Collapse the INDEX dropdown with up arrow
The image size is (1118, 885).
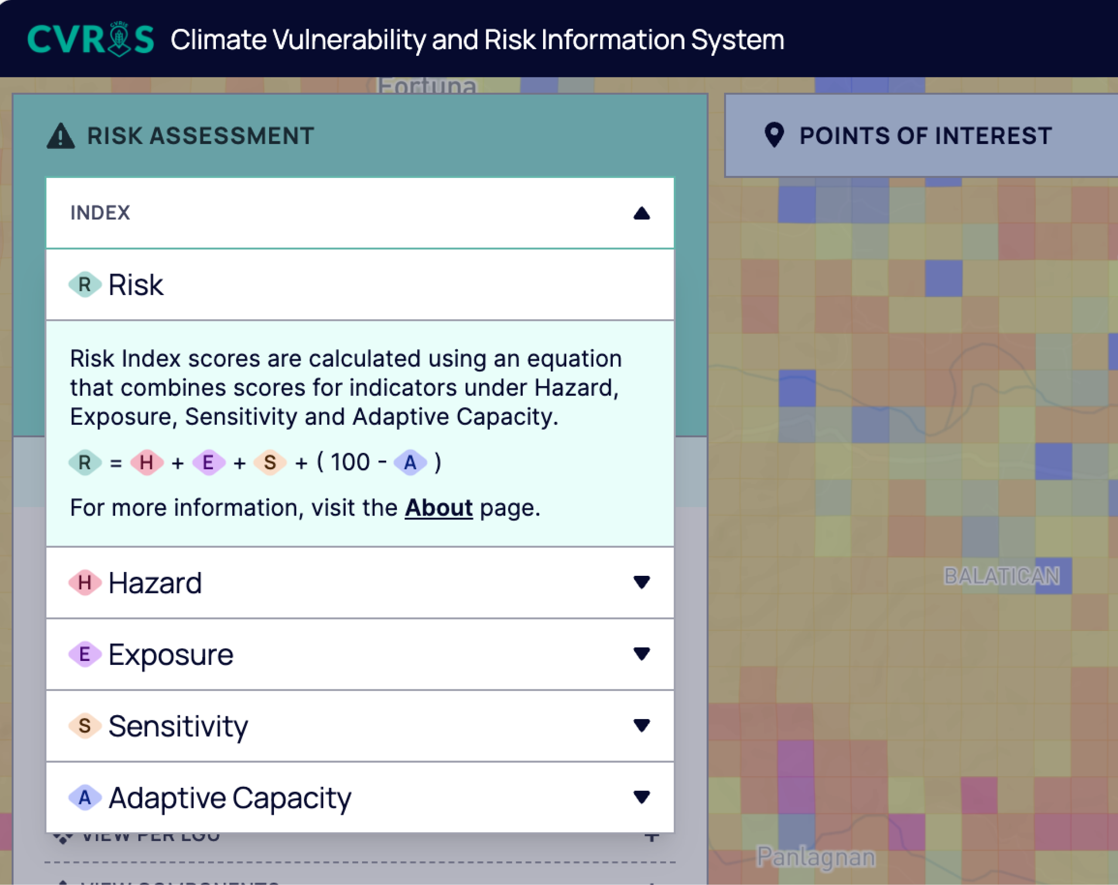642,213
